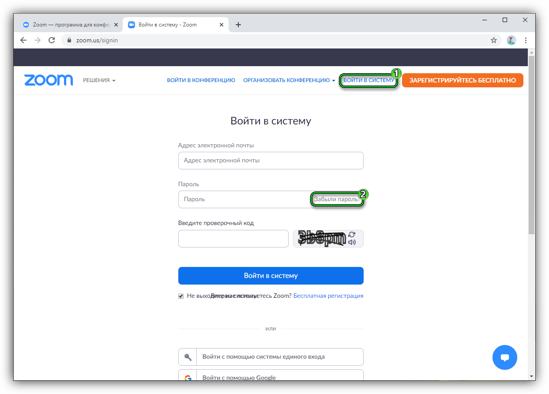
Task: Open ВОЙТИ В КОНФЕРЕНЦИЮ link
Action: pyautogui.click(x=201, y=80)
